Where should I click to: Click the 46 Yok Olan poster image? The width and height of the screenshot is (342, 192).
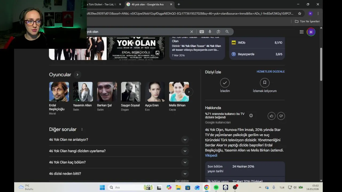point(136,48)
